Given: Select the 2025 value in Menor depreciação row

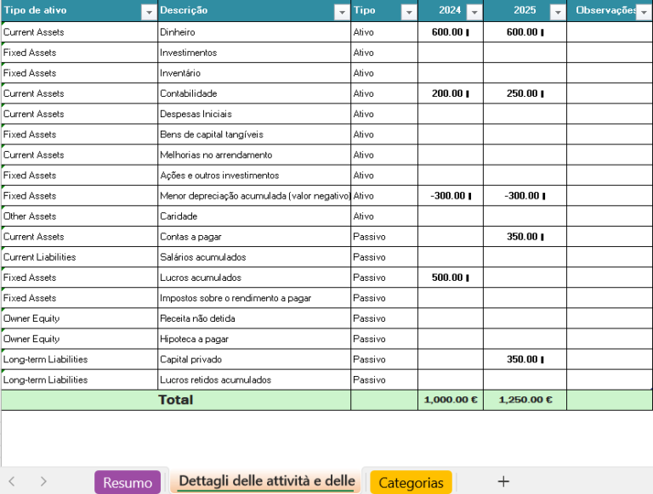Looking at the screenshot, I should (x=525, y=195).
